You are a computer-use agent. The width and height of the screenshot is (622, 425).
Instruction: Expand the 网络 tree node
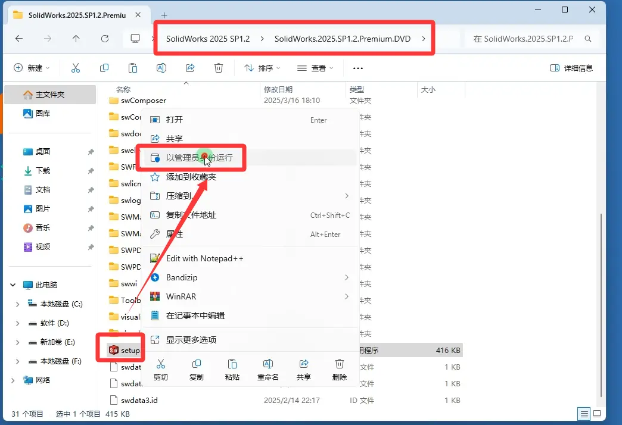click(13, 380)
